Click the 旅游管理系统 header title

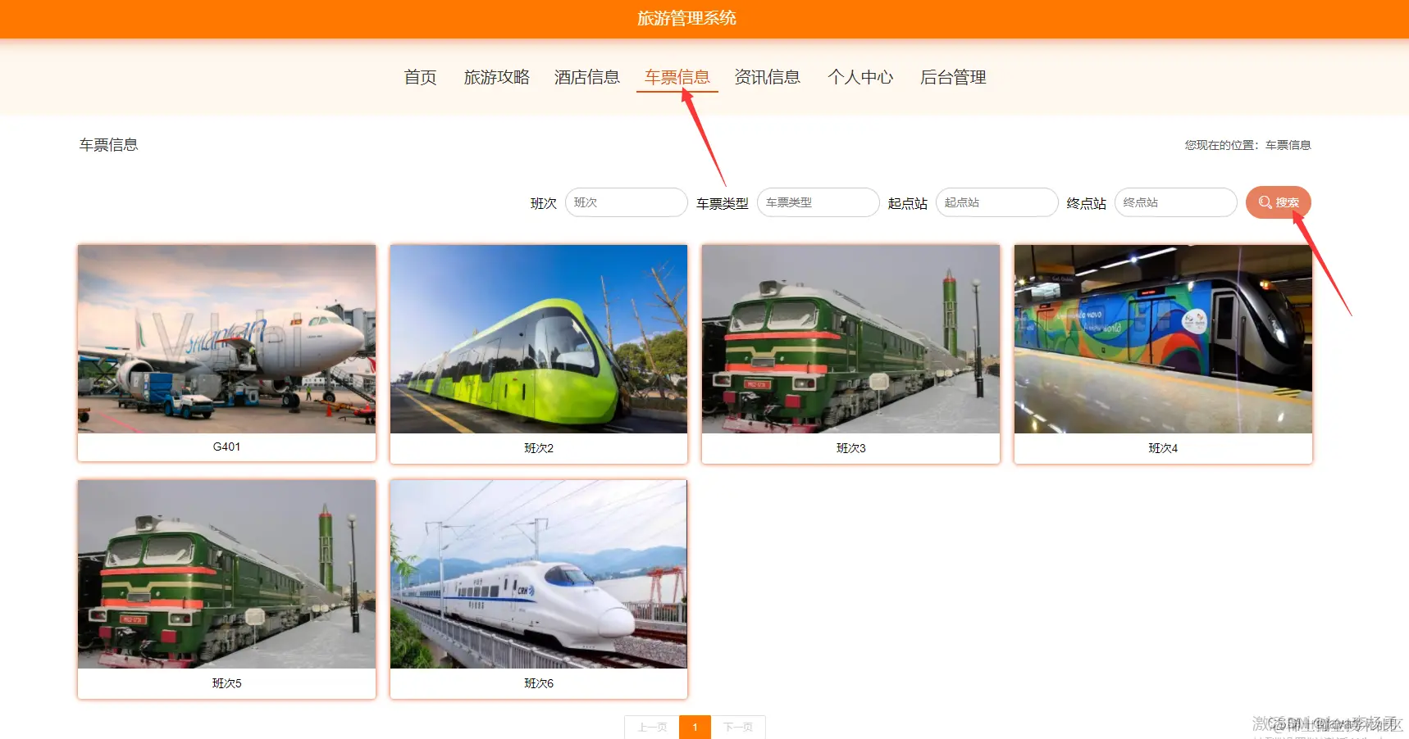click(x=686, y=18)
